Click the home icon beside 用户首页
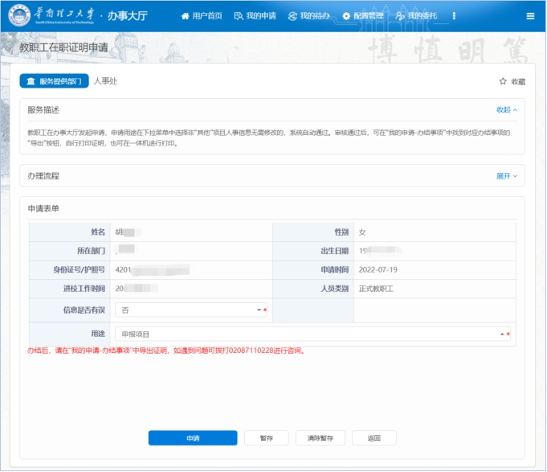 (186, 16)
